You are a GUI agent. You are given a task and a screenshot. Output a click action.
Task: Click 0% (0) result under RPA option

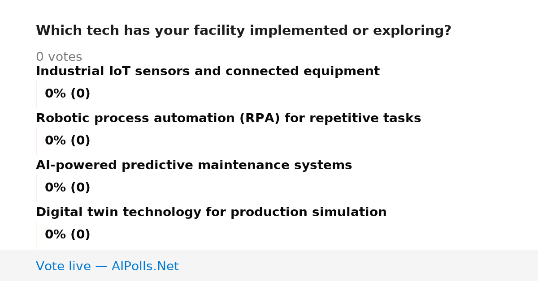(67, 141)
